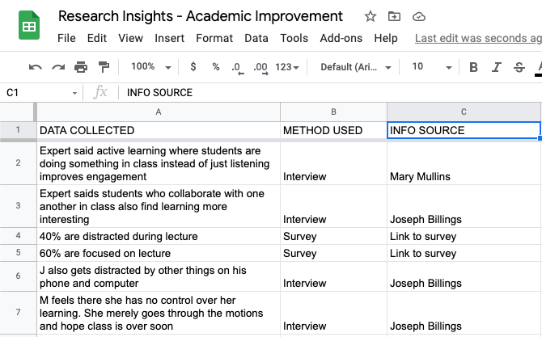Click the move to folder icon

pos(394,17)
